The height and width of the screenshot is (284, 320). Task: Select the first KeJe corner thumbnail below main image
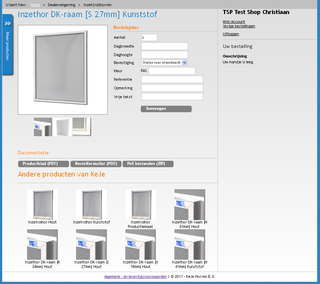(43, 127)
